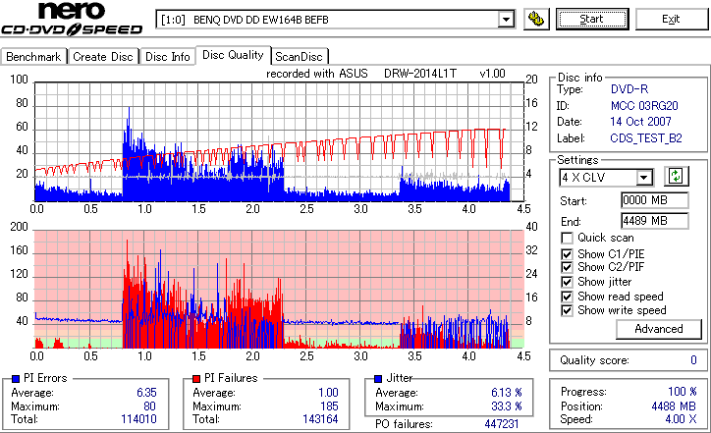Open the 4 X CLV speed dropdown
The height and width of the screenshot is (433, 711).
(643, 178)
